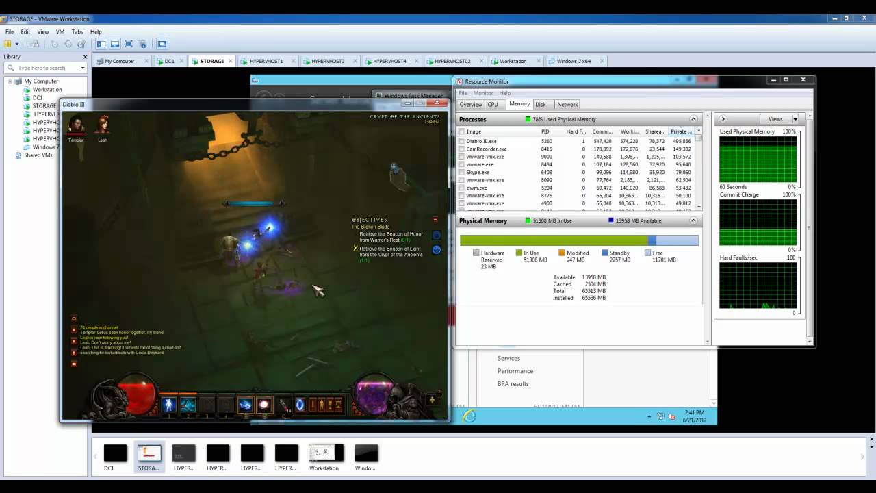The width and height of the screenshot is (876, 493).
Task: Open the Overview tab in Resource Monitor
Action: coord(471,105)
